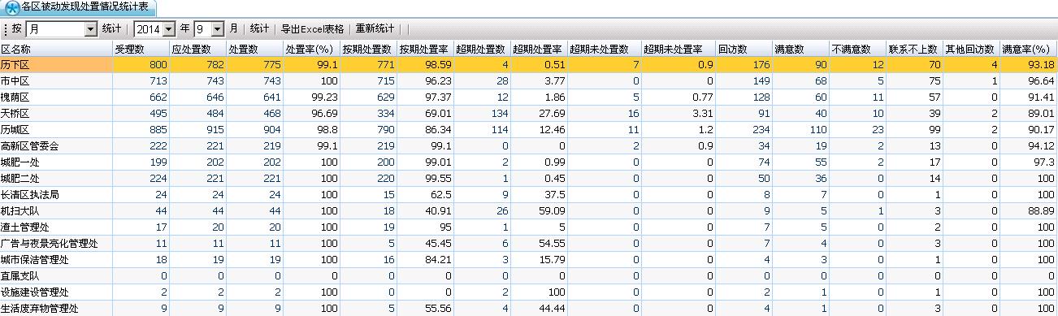Click the 处置数 column header

point(254,50)
